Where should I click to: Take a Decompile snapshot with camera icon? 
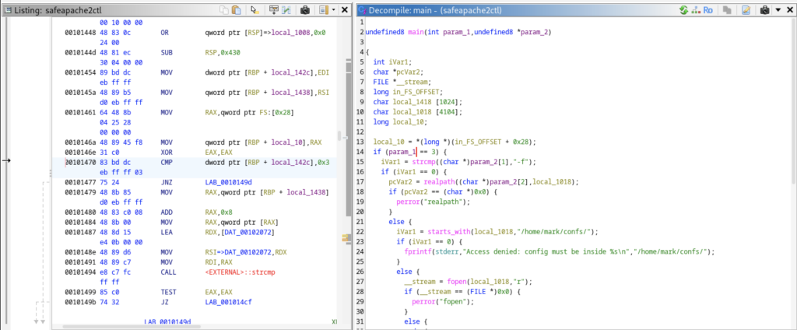(x=764, y=10)
